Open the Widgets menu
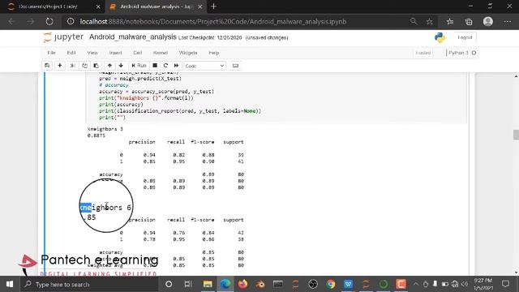Viewport: 519px width, 292px height. 188,53
